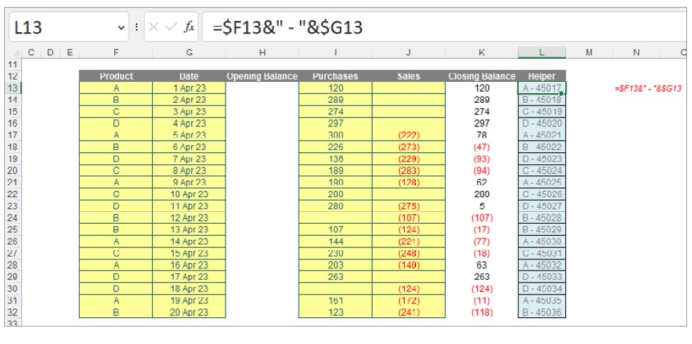Select row 20 header
The height and width of the screenshot is (344, 692).
coord(13,171)
